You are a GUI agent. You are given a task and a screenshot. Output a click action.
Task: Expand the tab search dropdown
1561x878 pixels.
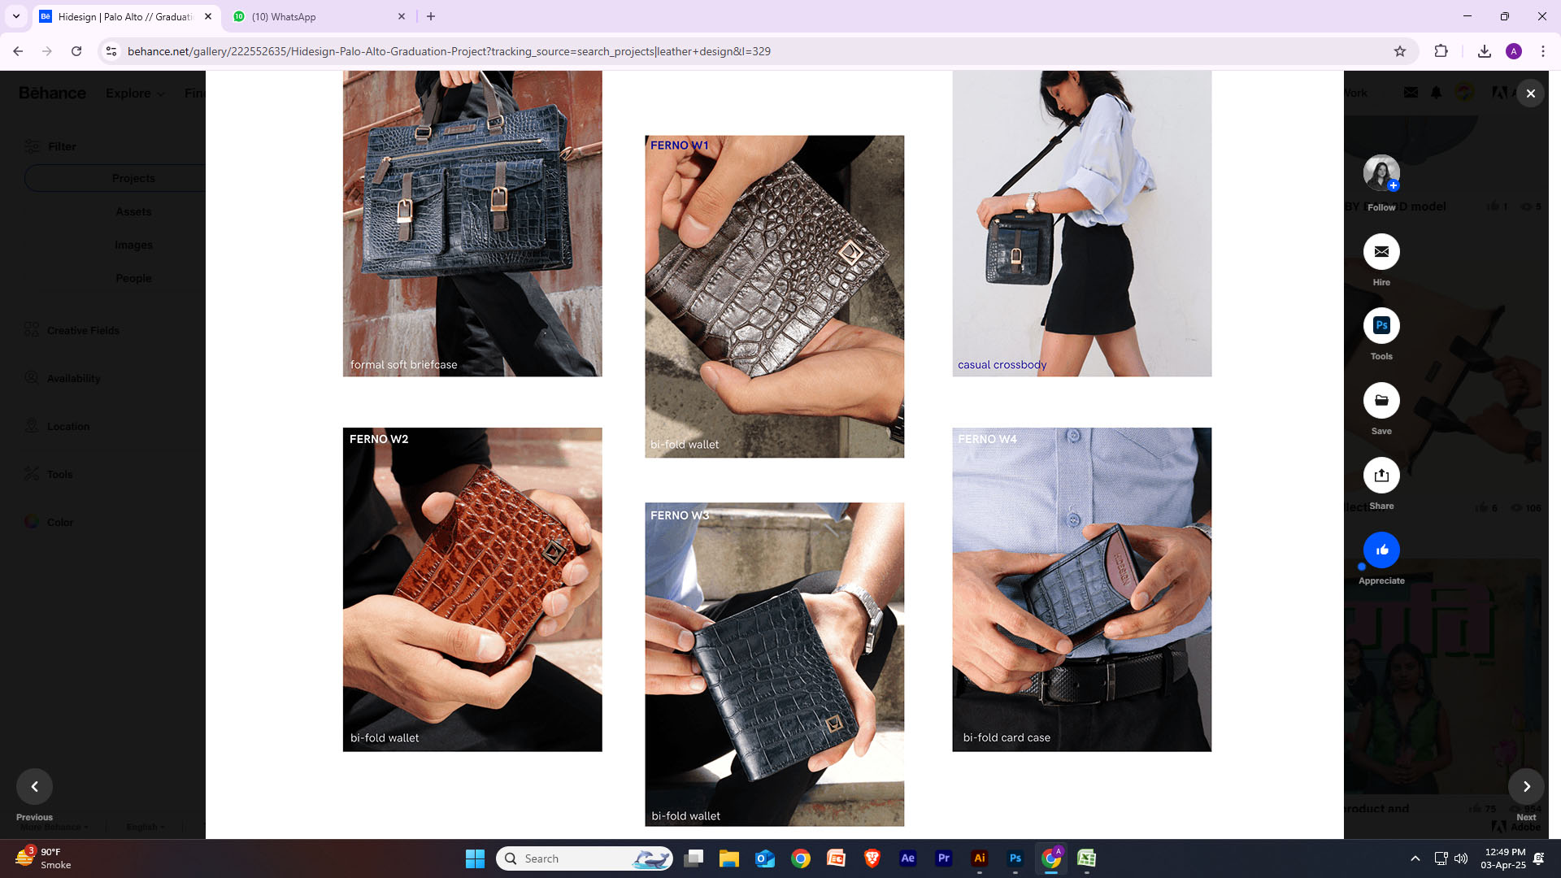(16, 16)
